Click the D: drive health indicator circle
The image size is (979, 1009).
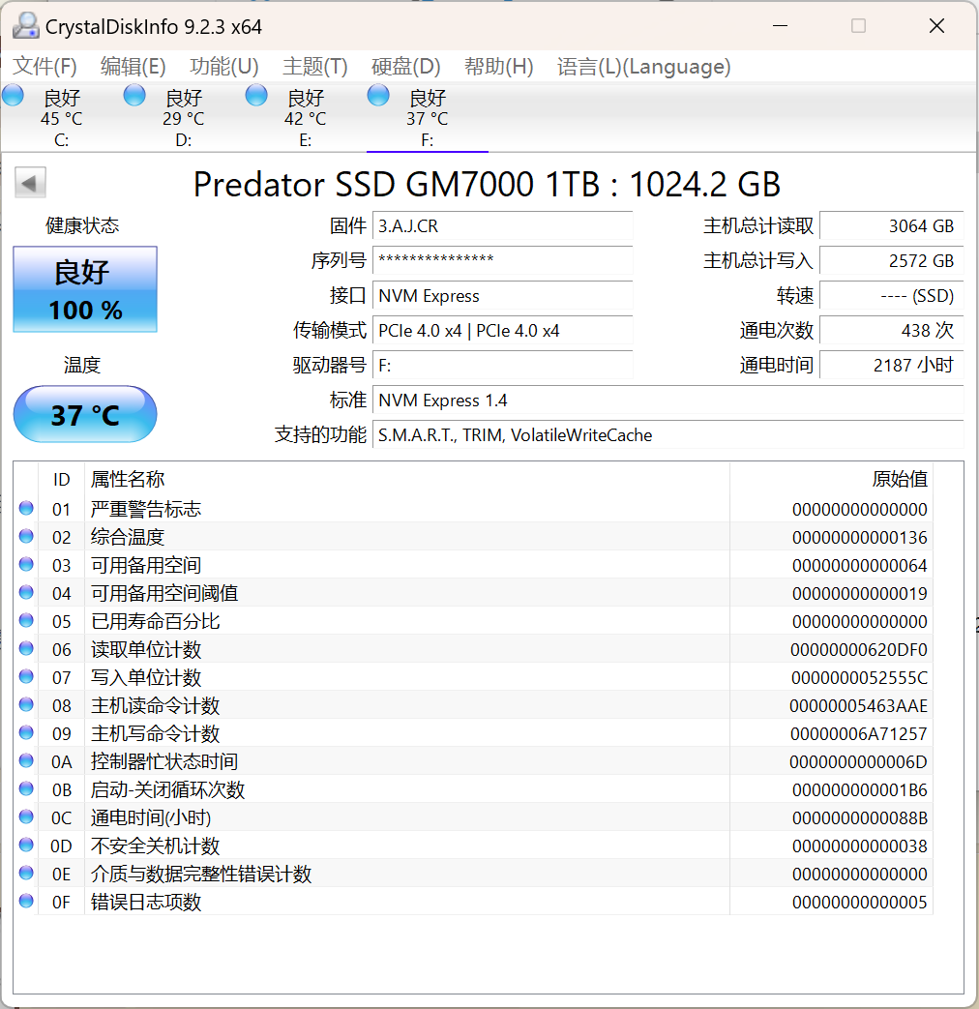click(134, 95)
